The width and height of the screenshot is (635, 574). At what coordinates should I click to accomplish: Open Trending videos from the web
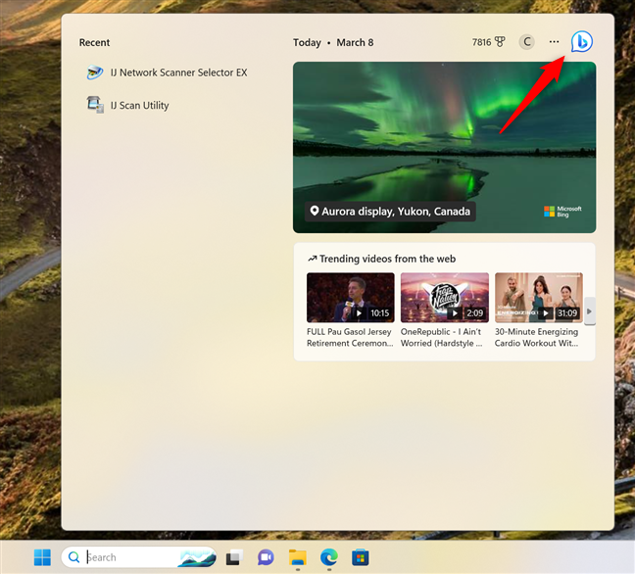(387, 259)
